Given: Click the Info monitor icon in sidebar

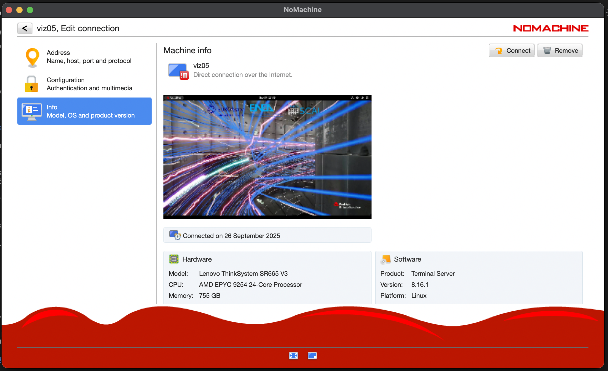Looking at the screenshot, I should click(32, 111).
